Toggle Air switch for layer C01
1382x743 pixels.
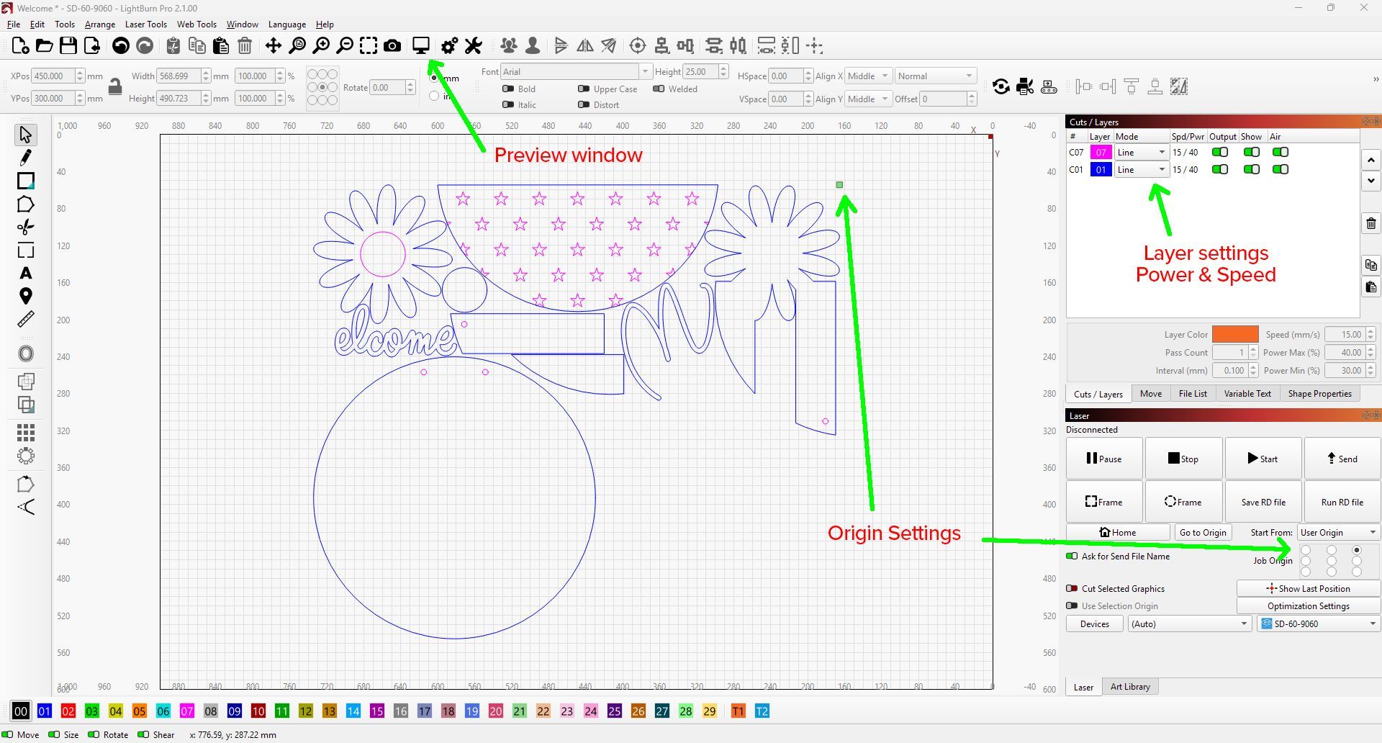point(1281,170)
